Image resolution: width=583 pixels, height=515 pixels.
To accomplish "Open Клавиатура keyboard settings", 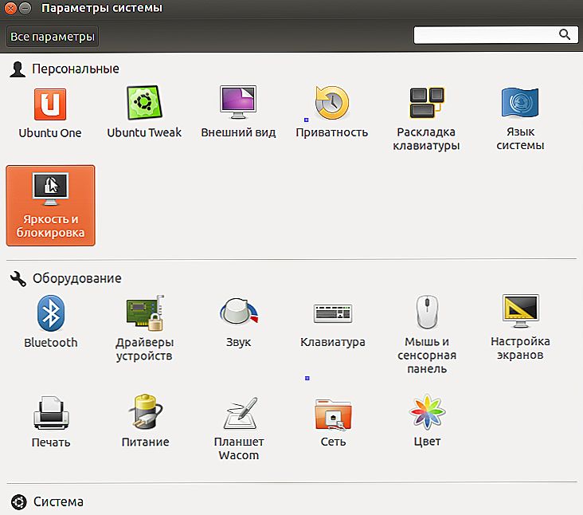I will tap(333, 324).
